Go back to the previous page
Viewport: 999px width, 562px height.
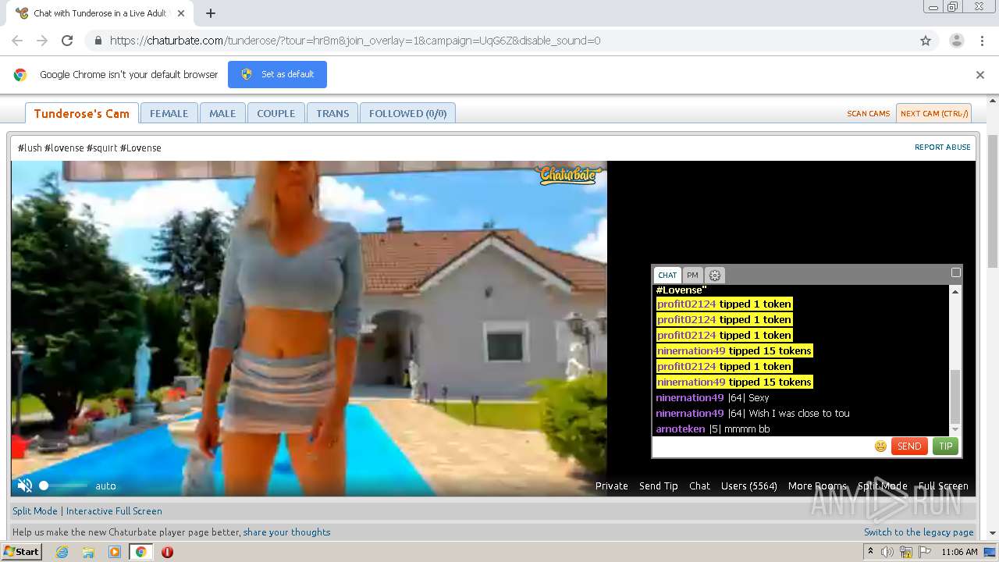[17, 41]
